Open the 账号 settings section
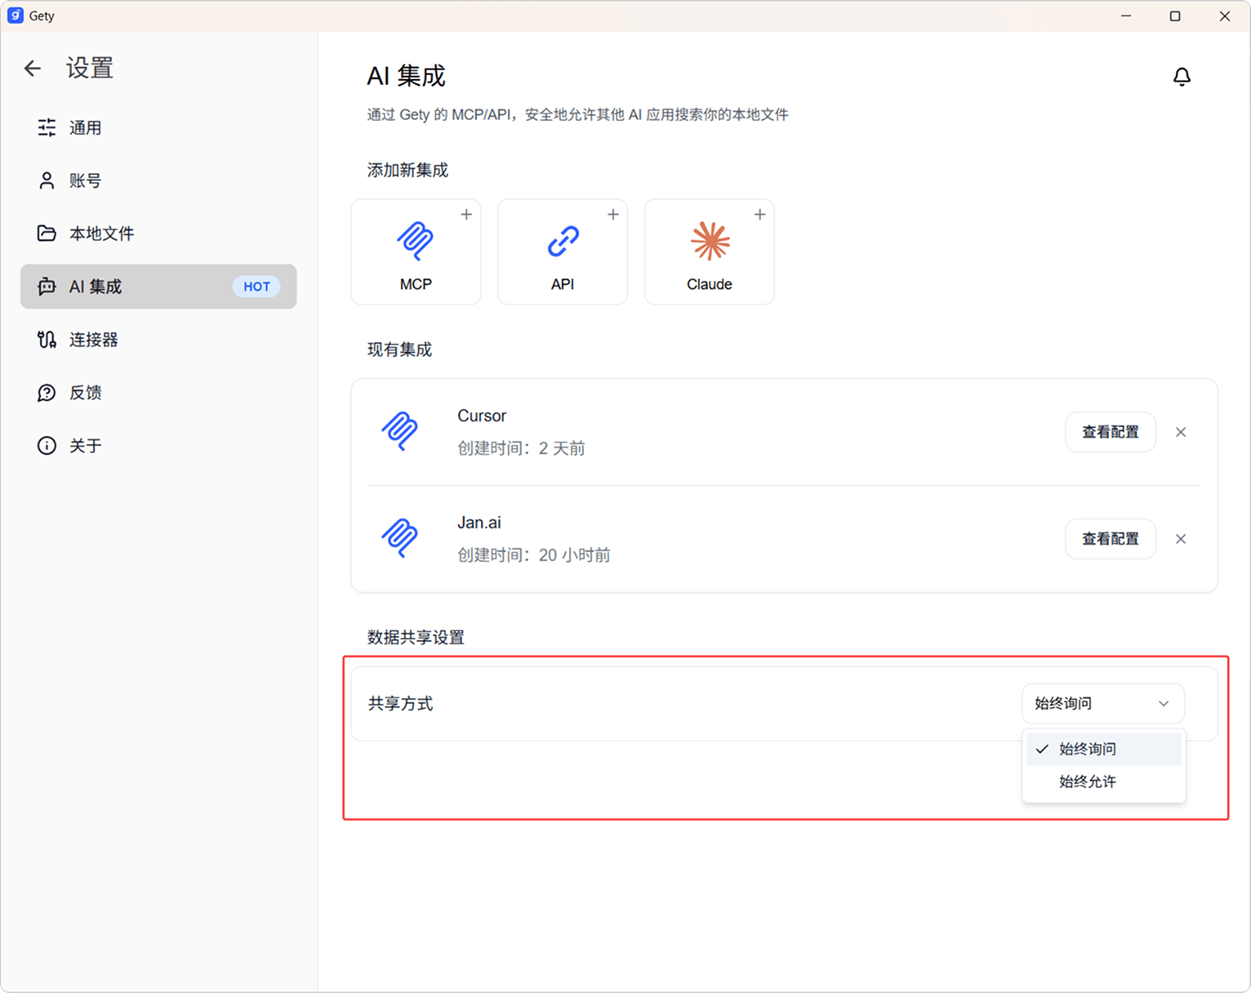The image size is (1251, 993). coord(85,180)
